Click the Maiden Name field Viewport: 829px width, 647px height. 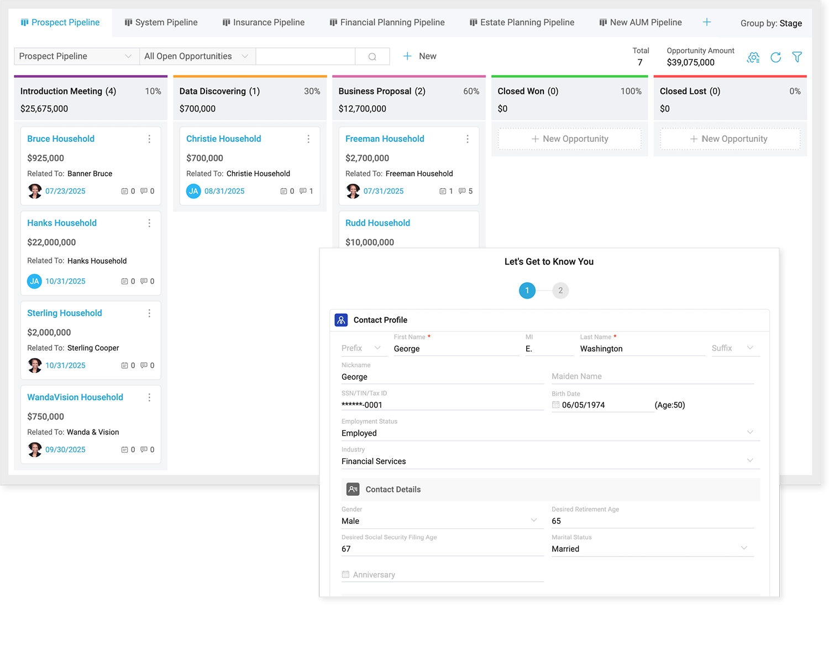click(x=653, y=376)
